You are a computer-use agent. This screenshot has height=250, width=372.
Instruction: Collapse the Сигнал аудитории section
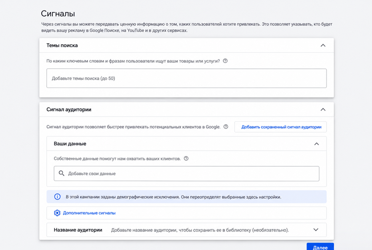[323, 109]
